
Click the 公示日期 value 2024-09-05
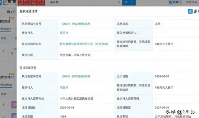162,76
